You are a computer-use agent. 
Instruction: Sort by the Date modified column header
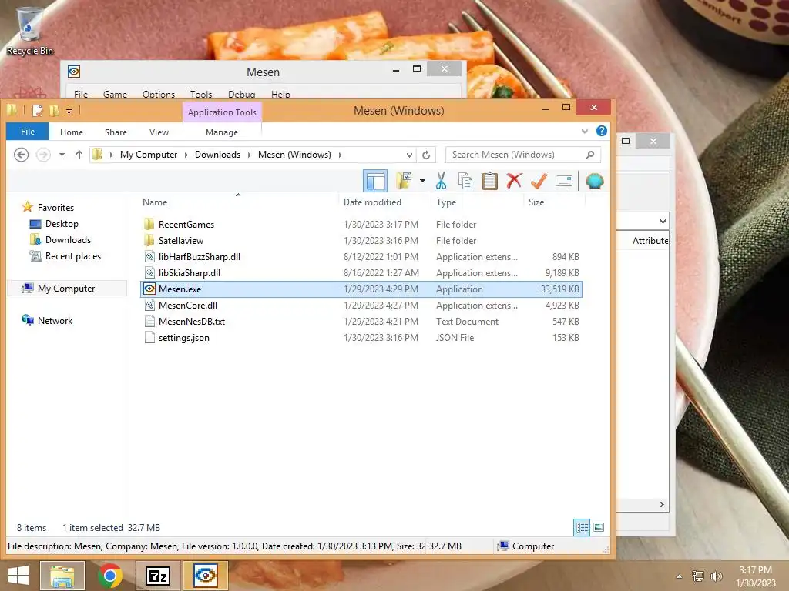(385, 202)
